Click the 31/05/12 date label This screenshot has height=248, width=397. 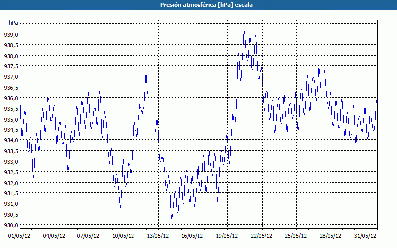[365, 236]
